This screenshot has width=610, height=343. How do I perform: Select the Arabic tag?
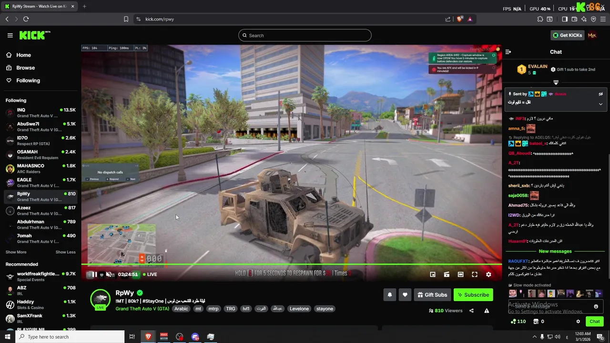pyautogui.click(x=181, y=309)
